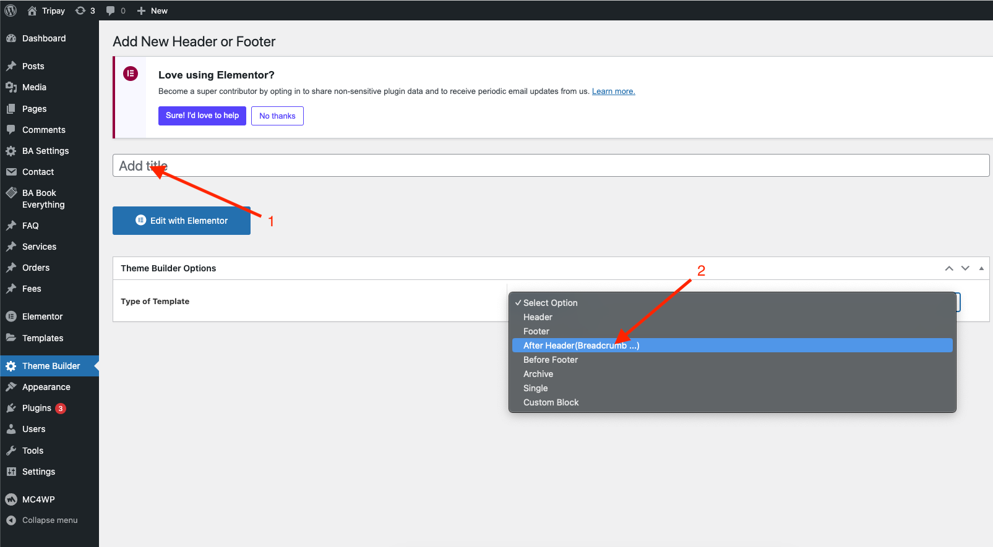
Task: Click the Tripay home icon
Action: tap(32, 11)
